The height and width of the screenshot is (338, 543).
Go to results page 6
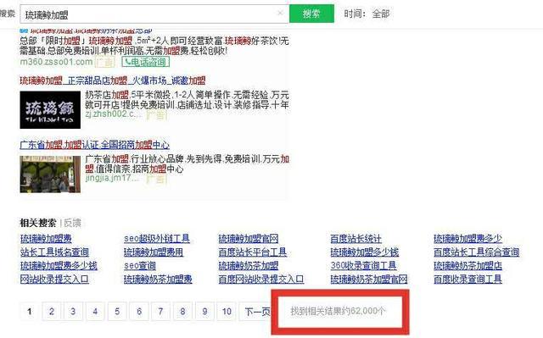(x=139, y=312)
